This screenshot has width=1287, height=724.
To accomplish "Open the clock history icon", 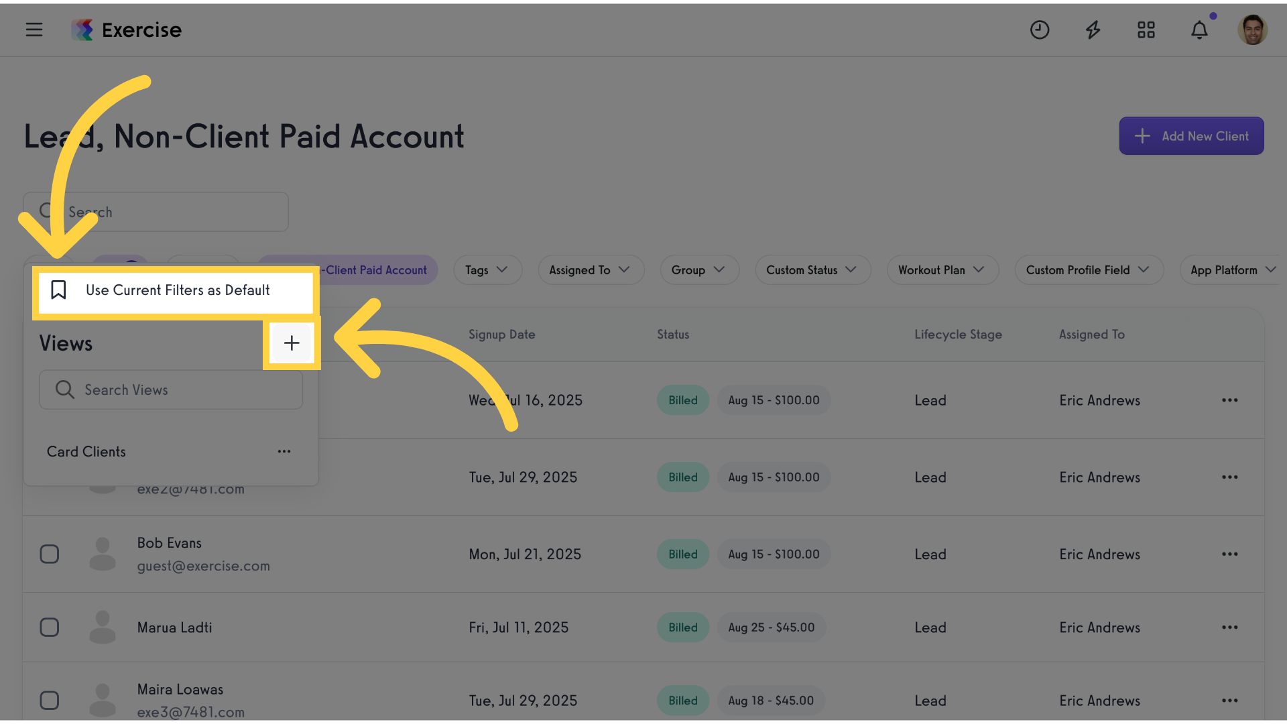I will pyautogui.click(x=1040, y=29).
